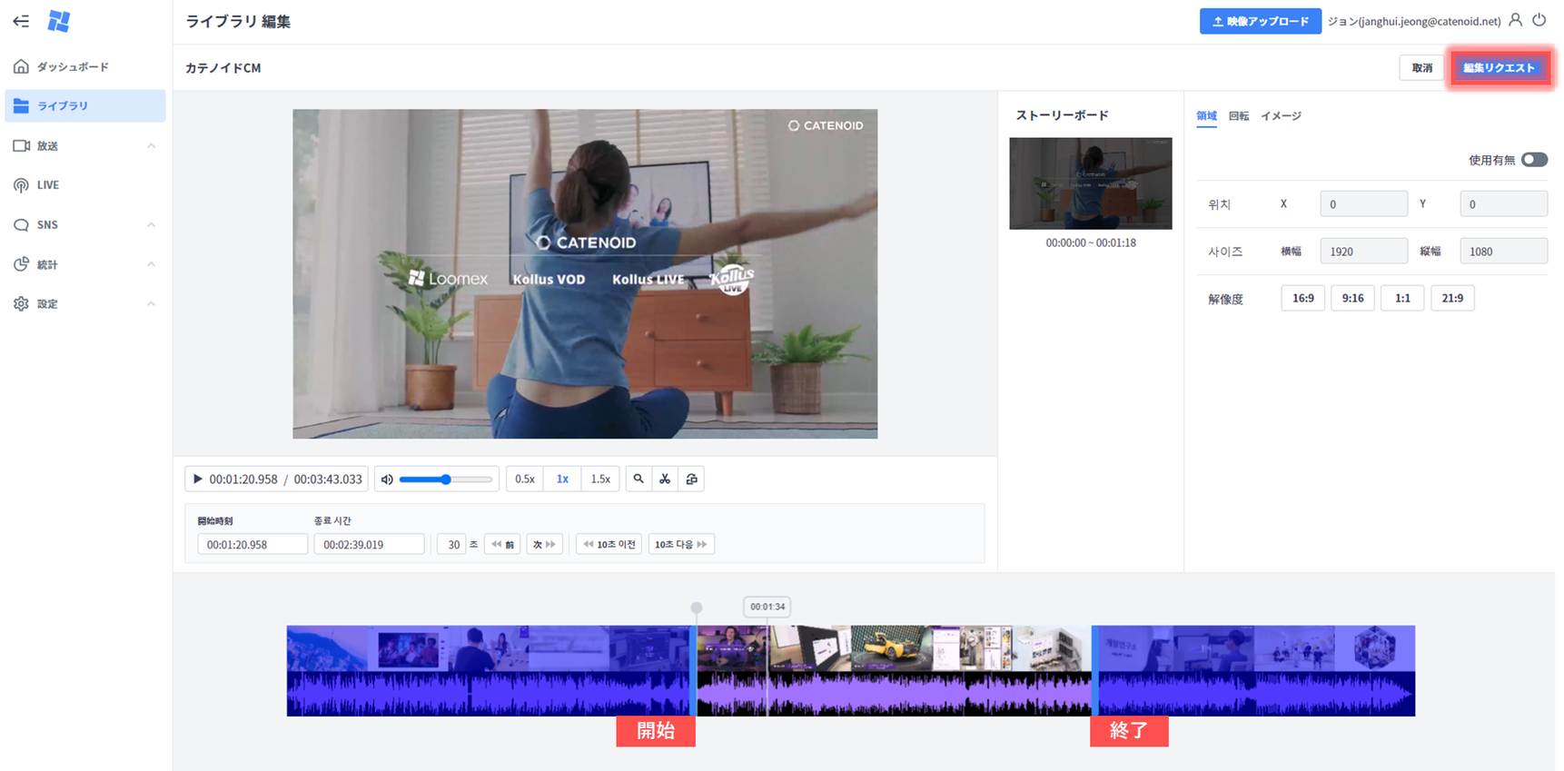The width and height of the screenshot is (1564, 771).
Task: Open the イメージ tab
Action: point(1281,116)
